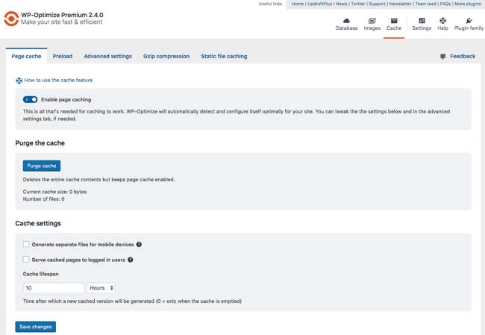Click the Save changes button
This screenshot has height=335, width=485.
[x=36, y=327]
